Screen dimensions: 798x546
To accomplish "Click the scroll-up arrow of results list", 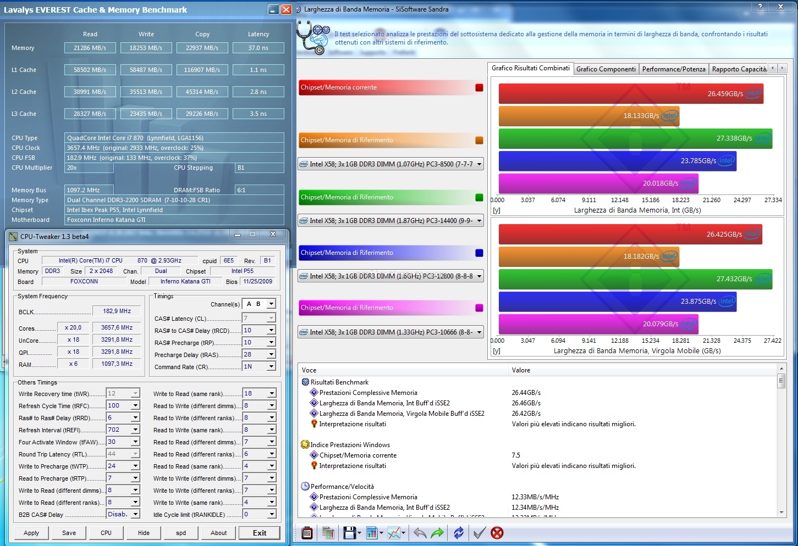I will (781, 369).
